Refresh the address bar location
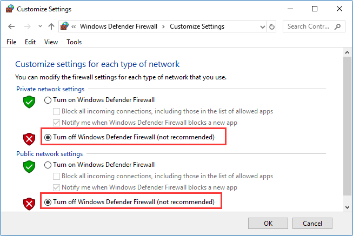The image size is (353, 236). coord(272,26)
